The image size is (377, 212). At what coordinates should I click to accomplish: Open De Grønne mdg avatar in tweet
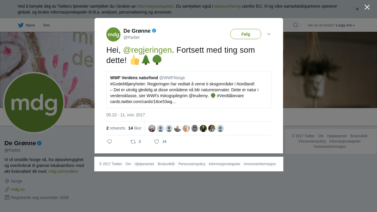click(x=113, y=34)
